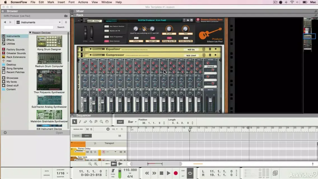Open the File menu

coord(33,2)
